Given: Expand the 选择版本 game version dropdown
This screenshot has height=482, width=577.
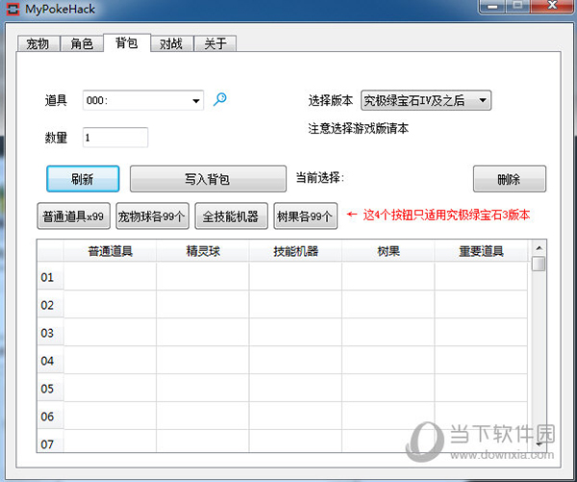Looking at the screenshot, I should [x=483, y=100].
